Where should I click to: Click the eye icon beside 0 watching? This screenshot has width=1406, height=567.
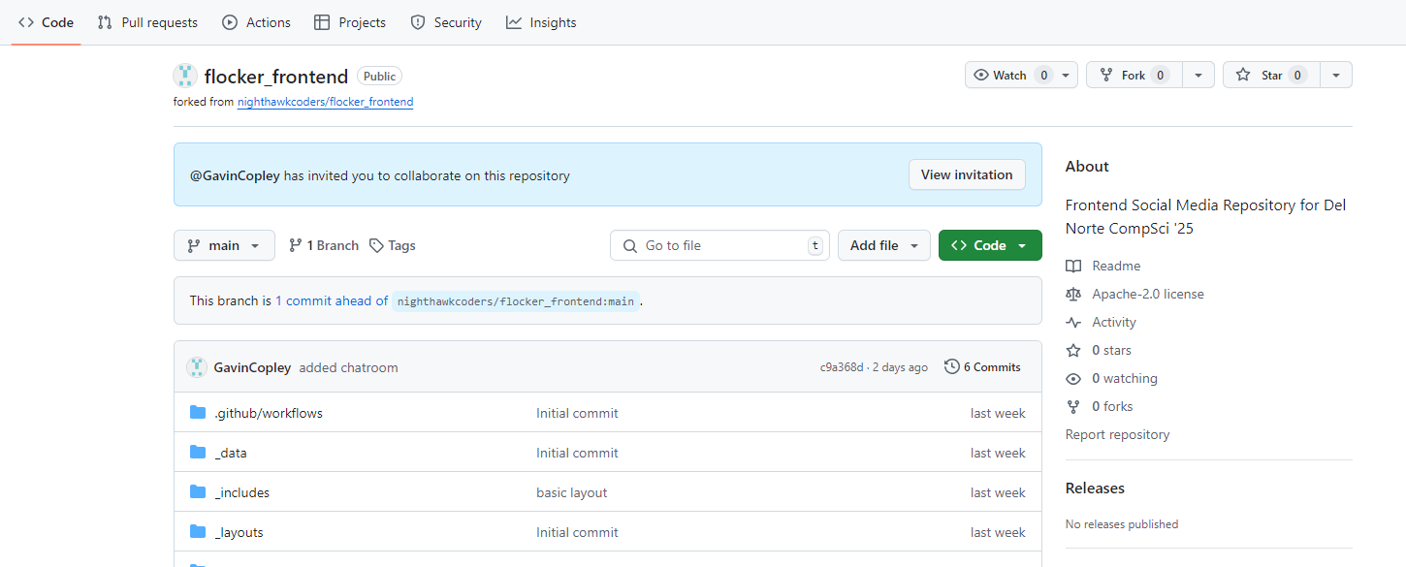1073,378
